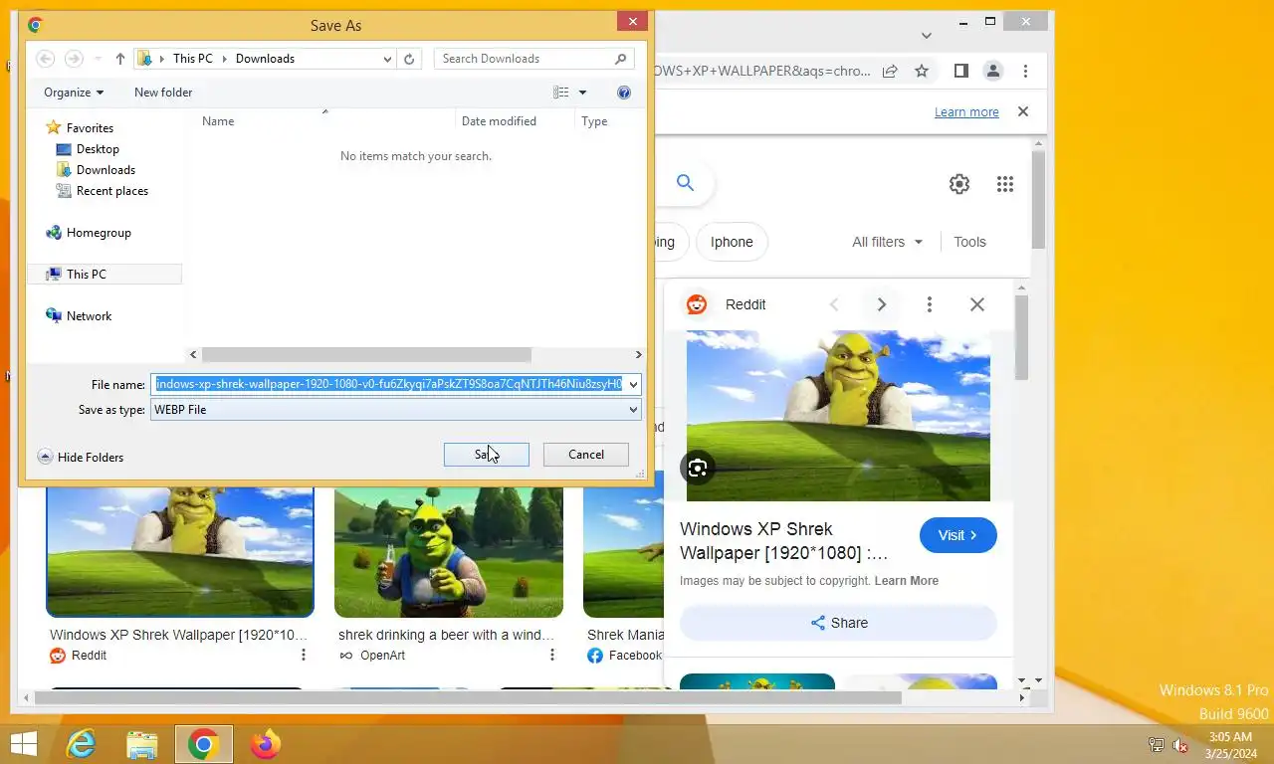1274x764 pixels.
Task: Click the Cancel button
Action: 586,455
